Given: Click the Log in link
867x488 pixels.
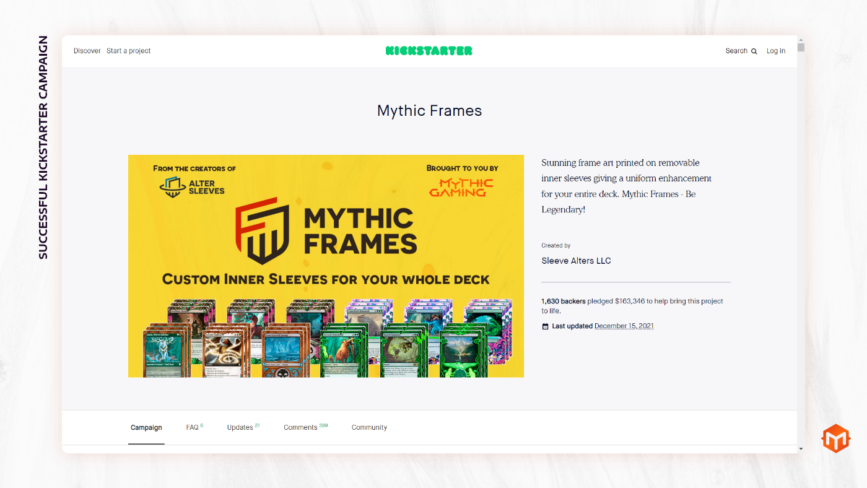Looking at the screenshot, I should [776, 51].
